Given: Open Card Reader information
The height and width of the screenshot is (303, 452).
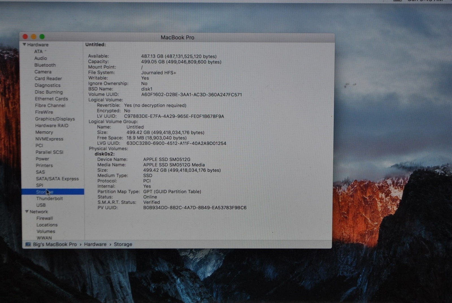Looking at the screenshot, I should (x=48, y=79).
